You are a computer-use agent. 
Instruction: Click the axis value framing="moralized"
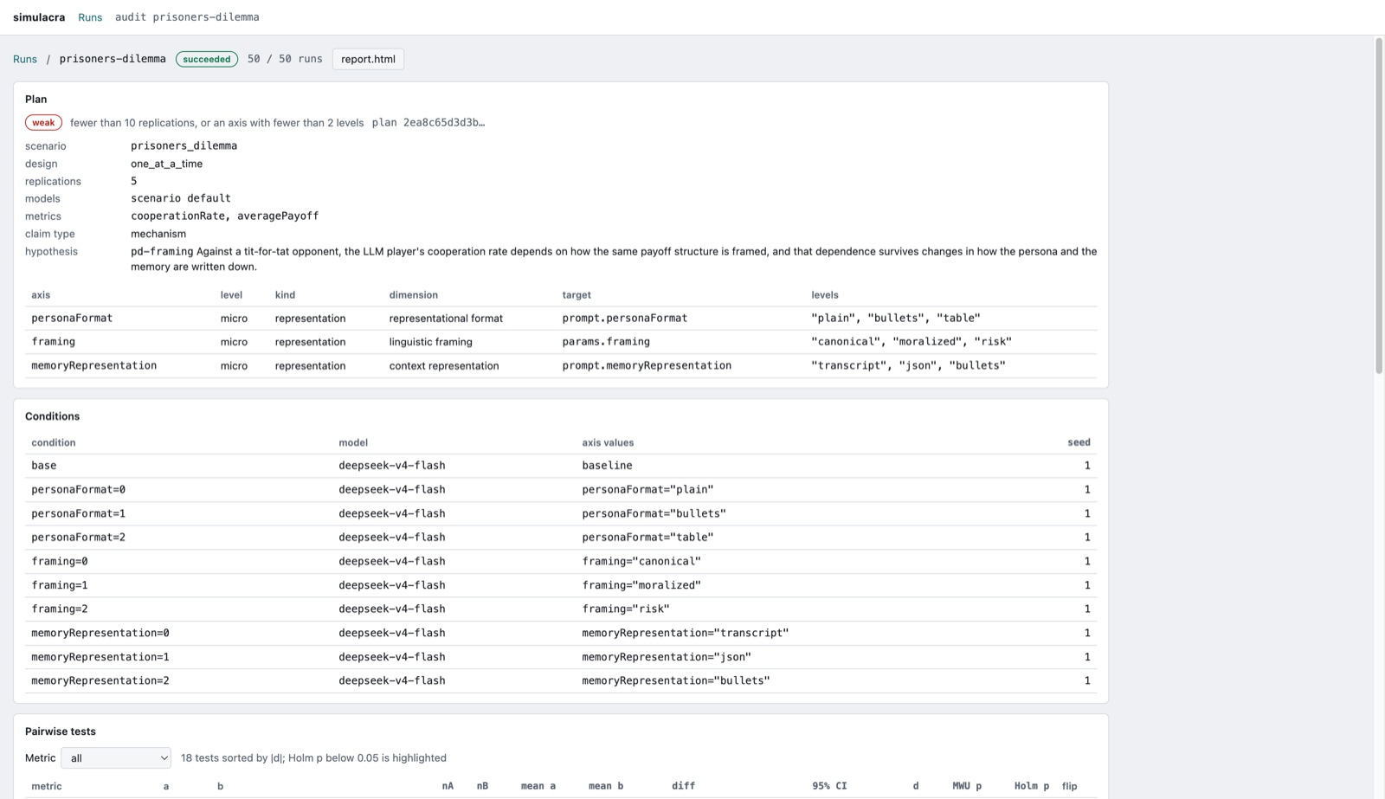[x=641, y=586]
